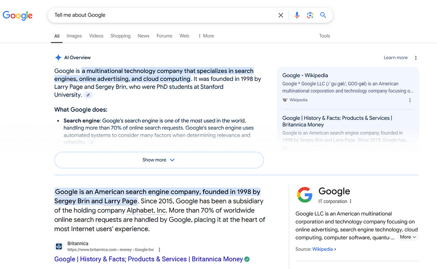Image resolution: width=437 pixels, height=269 pixels.
Task: Click the green verified badge on Britannica result
Action: point(247,259)
